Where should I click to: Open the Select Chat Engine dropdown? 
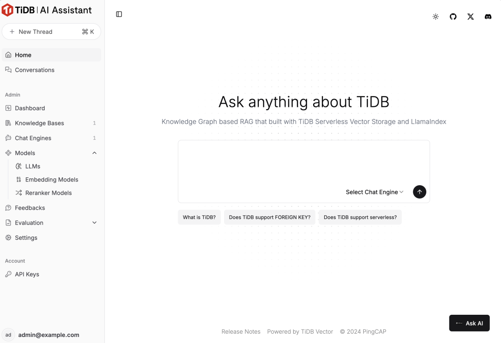pos(374,192)
